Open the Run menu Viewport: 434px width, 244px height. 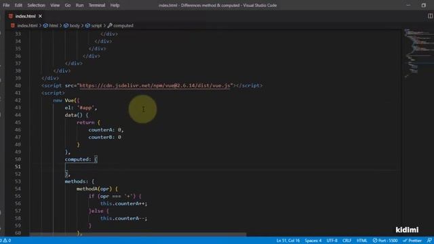79,5
